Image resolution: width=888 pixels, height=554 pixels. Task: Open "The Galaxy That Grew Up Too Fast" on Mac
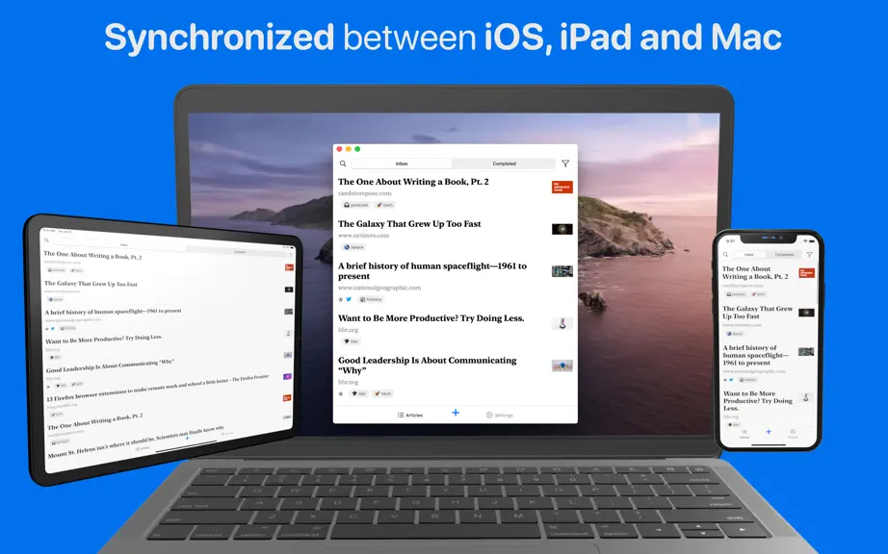pos(409,224)
